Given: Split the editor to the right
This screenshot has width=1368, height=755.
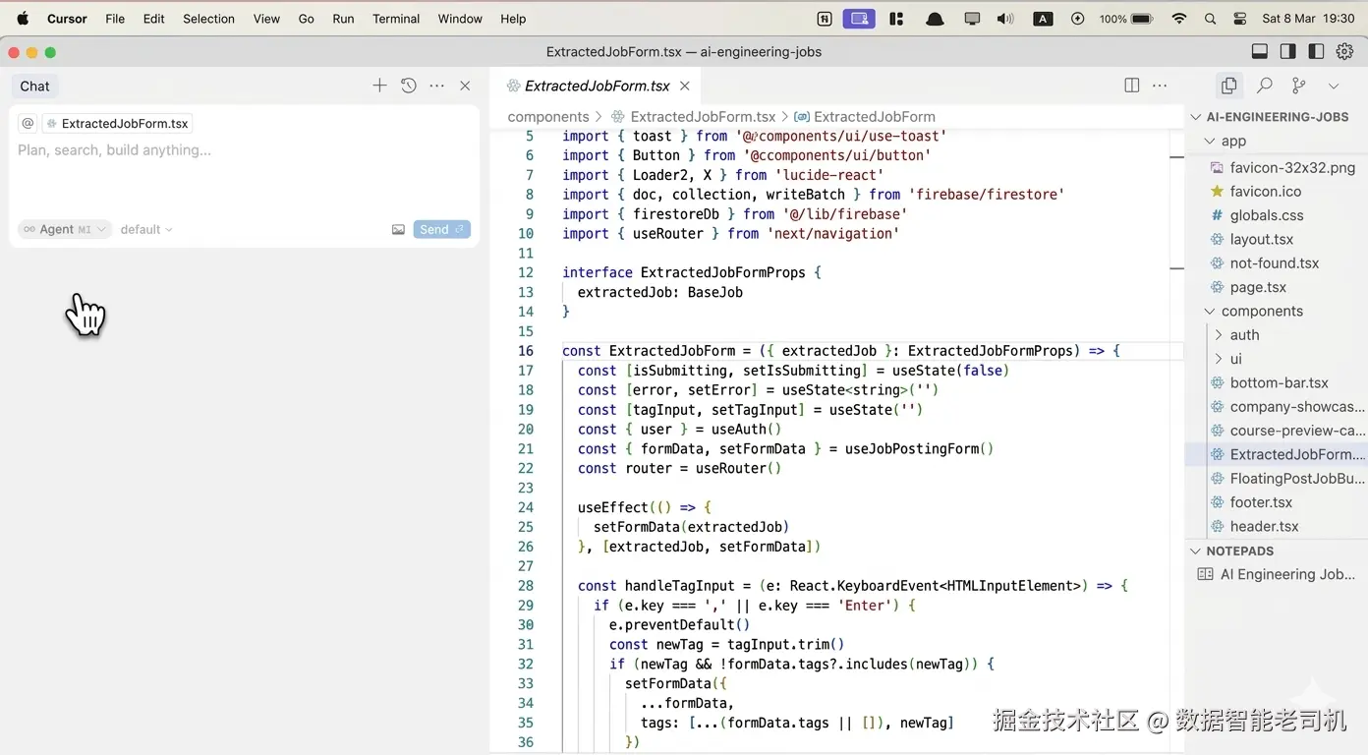Looking at the screenshot, I should (x=1132, y=86).
